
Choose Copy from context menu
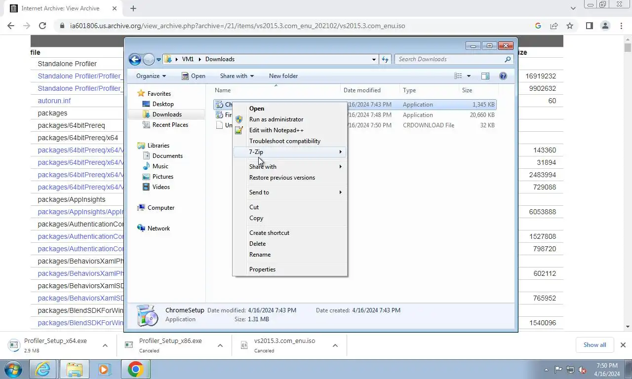[290, 218]
